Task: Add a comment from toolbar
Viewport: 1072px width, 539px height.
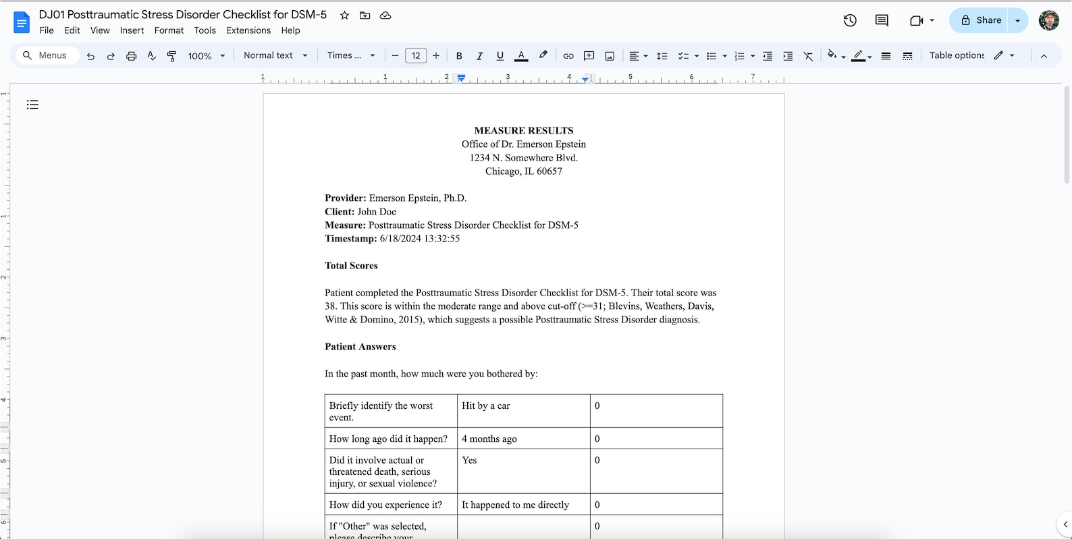Action: click(589, 56)
